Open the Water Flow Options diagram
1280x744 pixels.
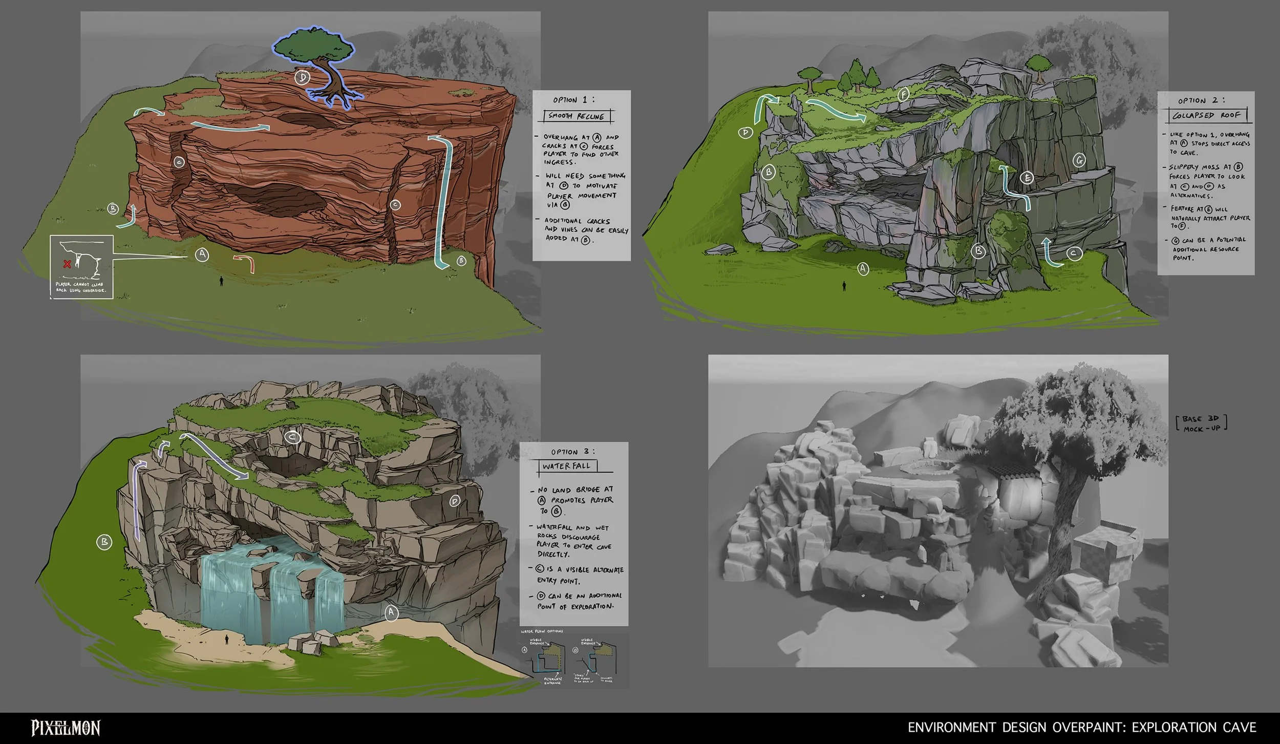tap(573, 658)
